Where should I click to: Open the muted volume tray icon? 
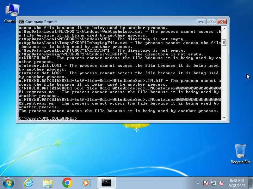(x=221, y=183)
